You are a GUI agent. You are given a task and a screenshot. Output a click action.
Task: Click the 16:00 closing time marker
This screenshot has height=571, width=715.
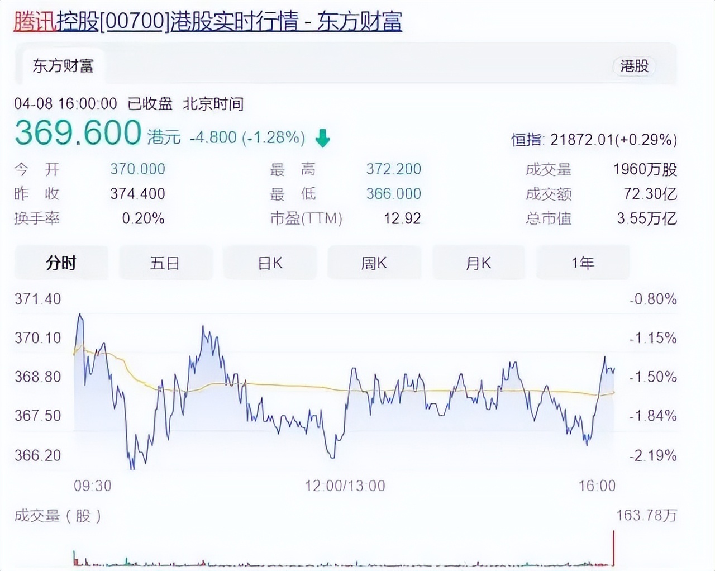pyautogui.click(x=597, y=486)
